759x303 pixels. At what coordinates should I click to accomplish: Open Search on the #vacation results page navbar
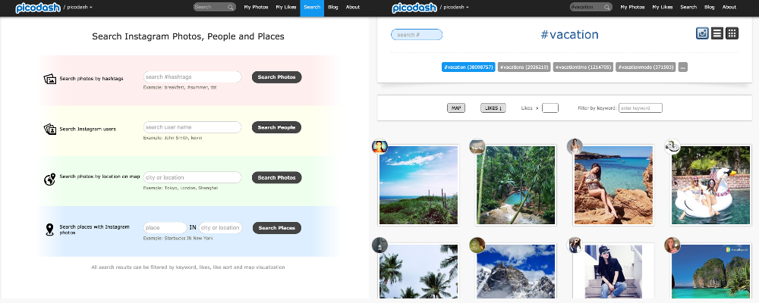coord(688,8)
